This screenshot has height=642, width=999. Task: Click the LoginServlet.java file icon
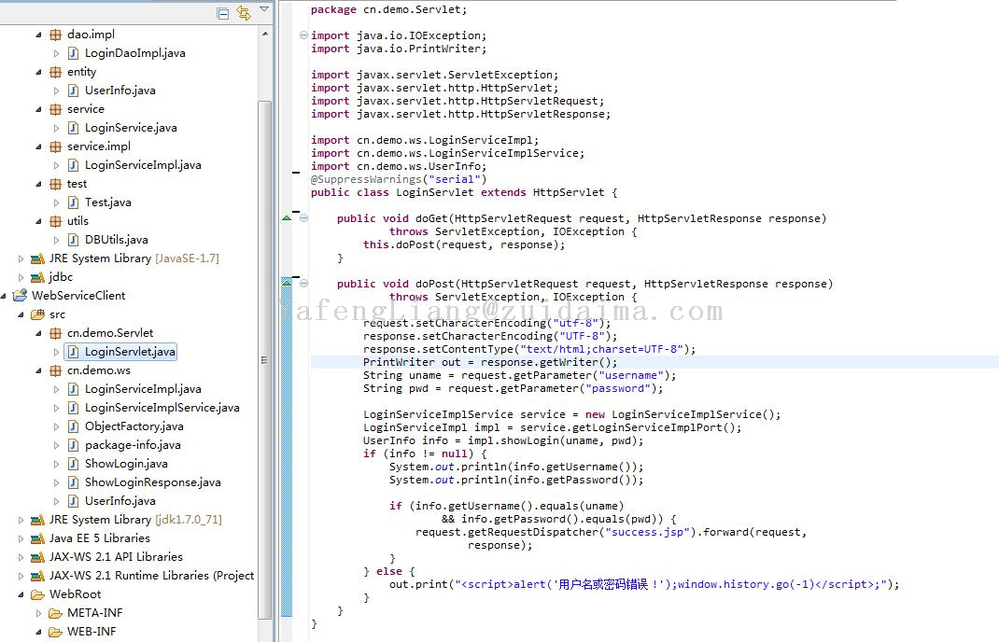73,352
